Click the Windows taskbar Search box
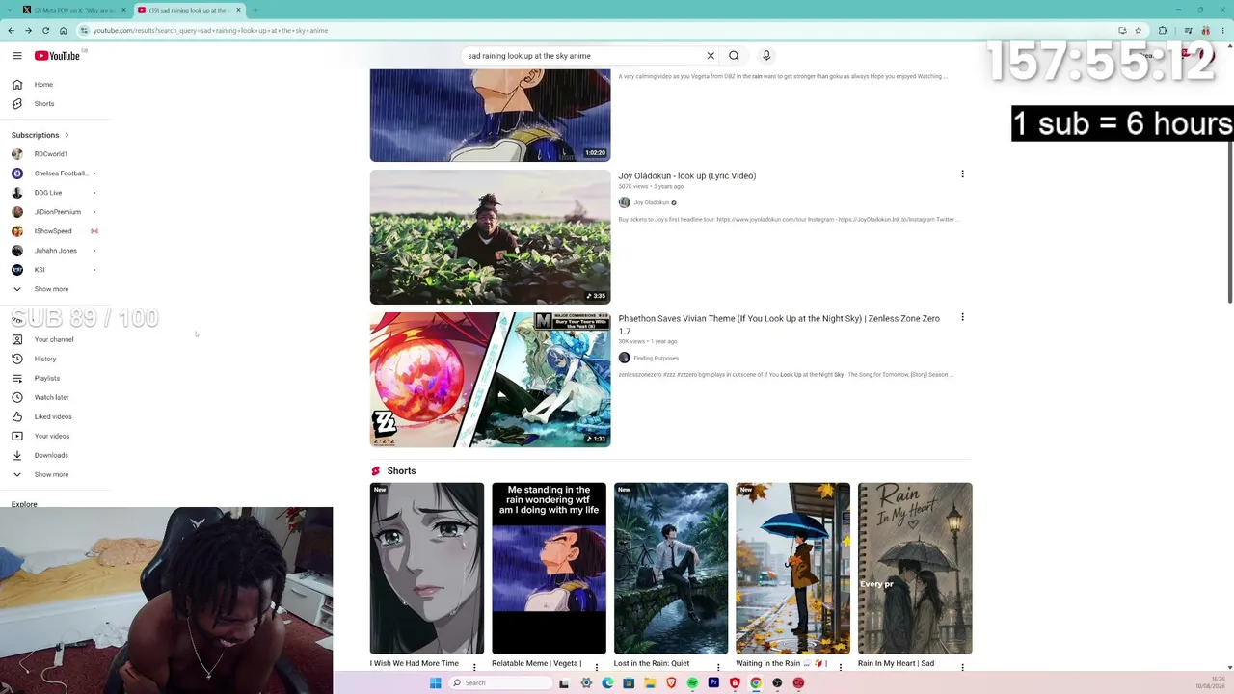The image size is (1234, 694). click(x=501, y=682)
